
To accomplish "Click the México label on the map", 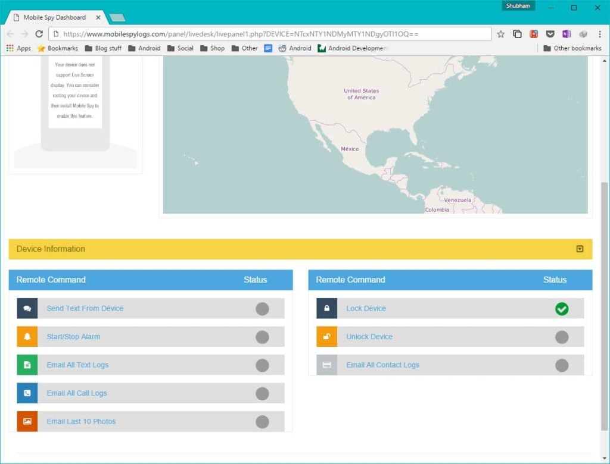I will pyautogui.click(x=350, y=149).
